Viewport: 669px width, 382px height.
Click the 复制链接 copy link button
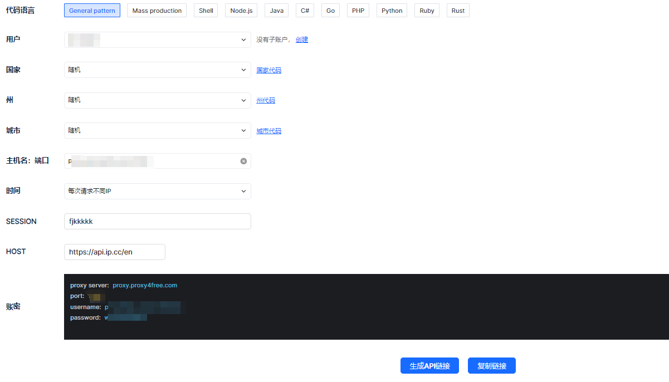(491, 366)
